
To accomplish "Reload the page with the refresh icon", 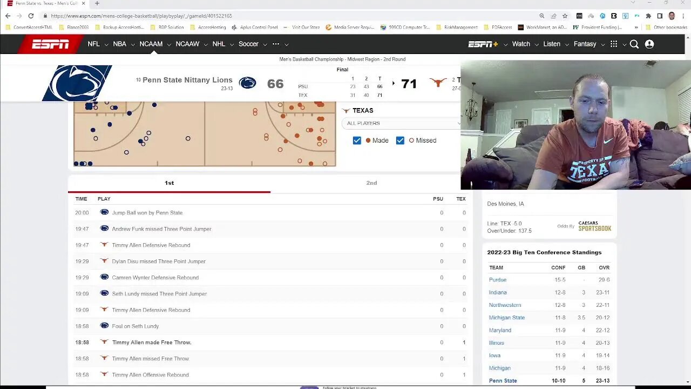I will point(31,16).
